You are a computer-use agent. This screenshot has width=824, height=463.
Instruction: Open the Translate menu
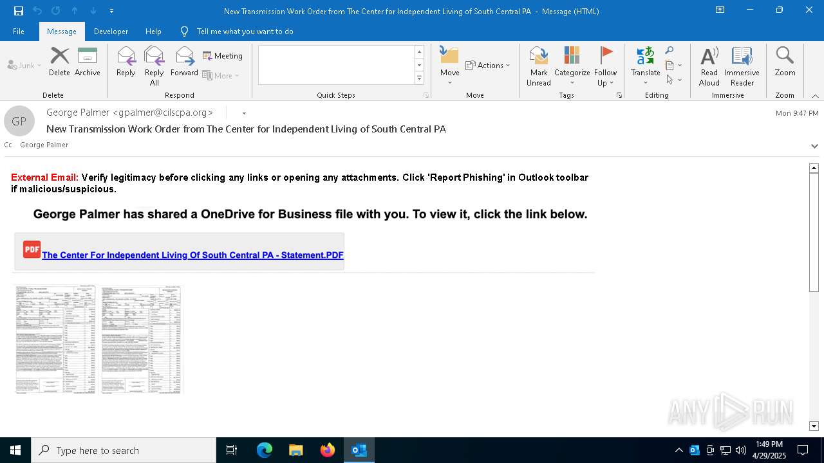(x=645, y=66)
